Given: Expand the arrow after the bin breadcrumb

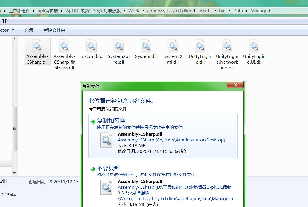Looking at the screenshot, I should pyautogui.click(x=229, y=11).
